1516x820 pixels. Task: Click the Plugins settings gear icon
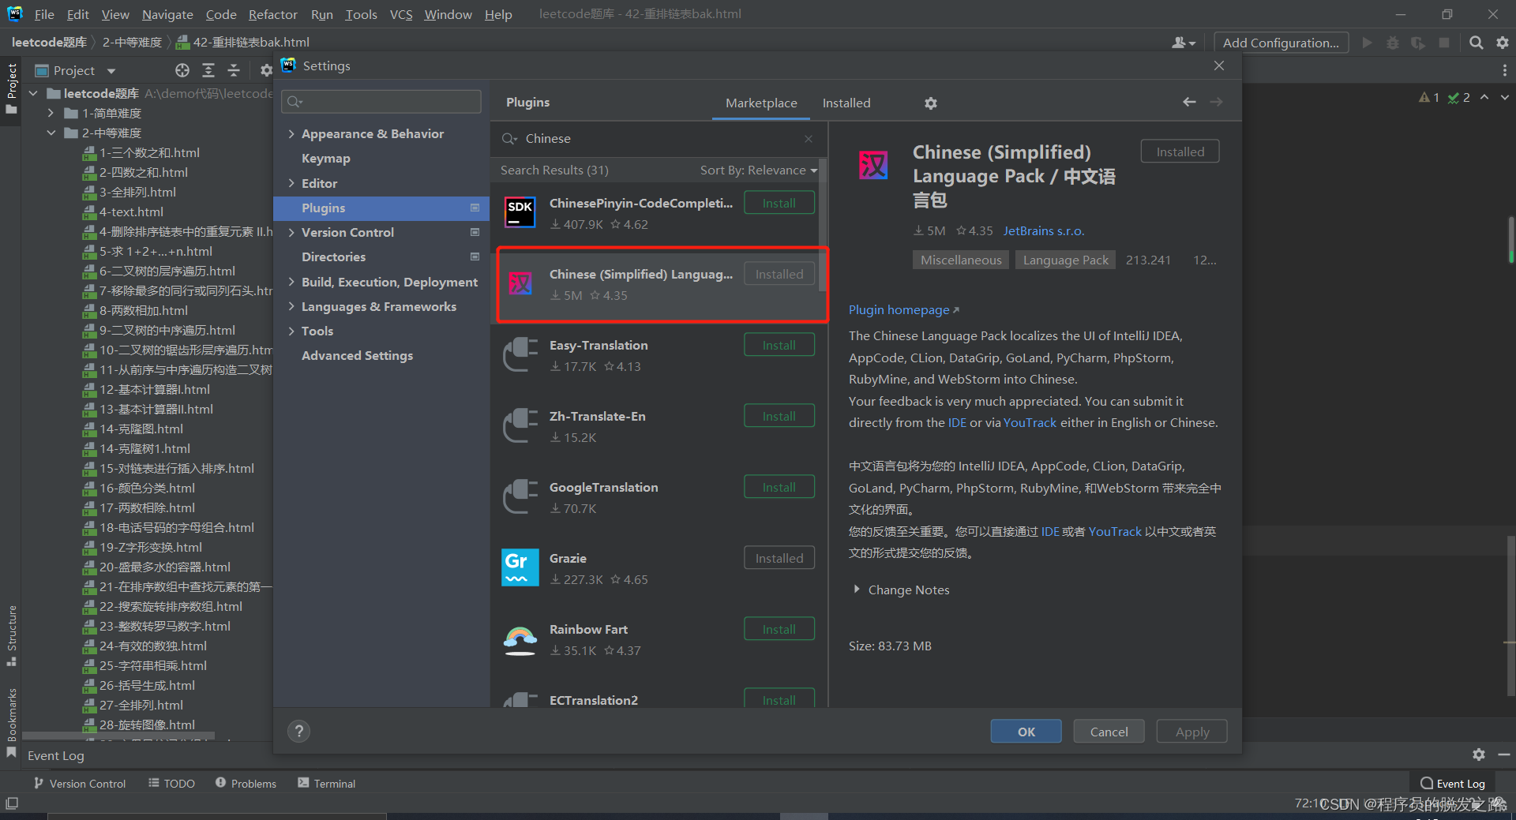pos(931,103)
